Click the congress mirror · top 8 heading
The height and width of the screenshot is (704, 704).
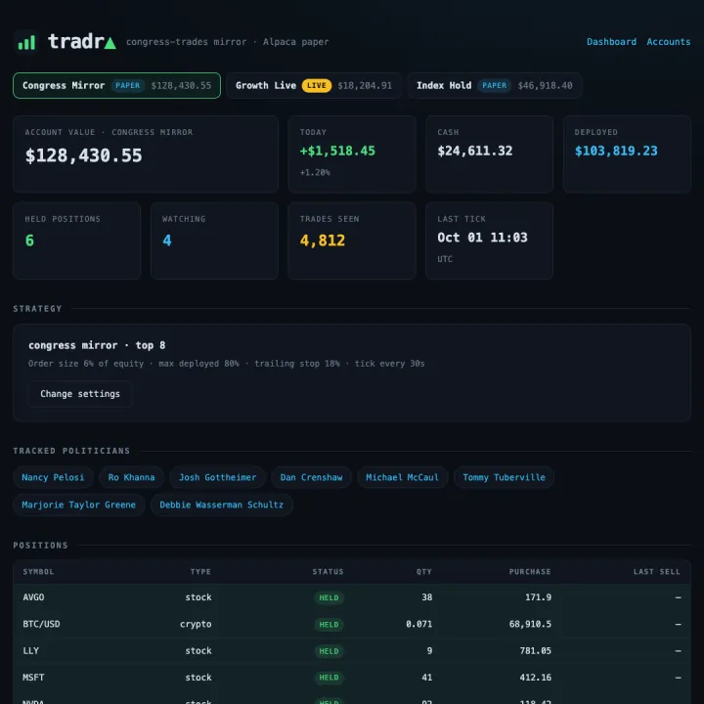(x=97, y=345)
